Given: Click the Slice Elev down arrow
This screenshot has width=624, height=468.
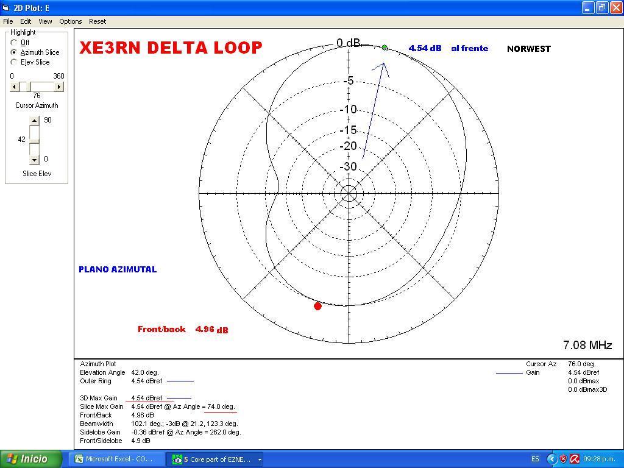Looking at the screenshot, I should point(34,160).
